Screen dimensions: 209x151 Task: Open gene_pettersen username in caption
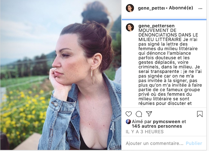point(156,26)
